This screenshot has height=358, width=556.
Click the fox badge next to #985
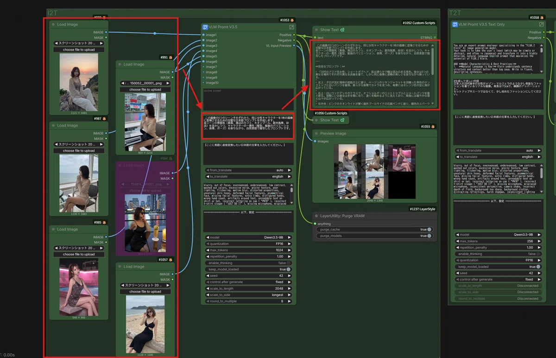coord(104,222)
